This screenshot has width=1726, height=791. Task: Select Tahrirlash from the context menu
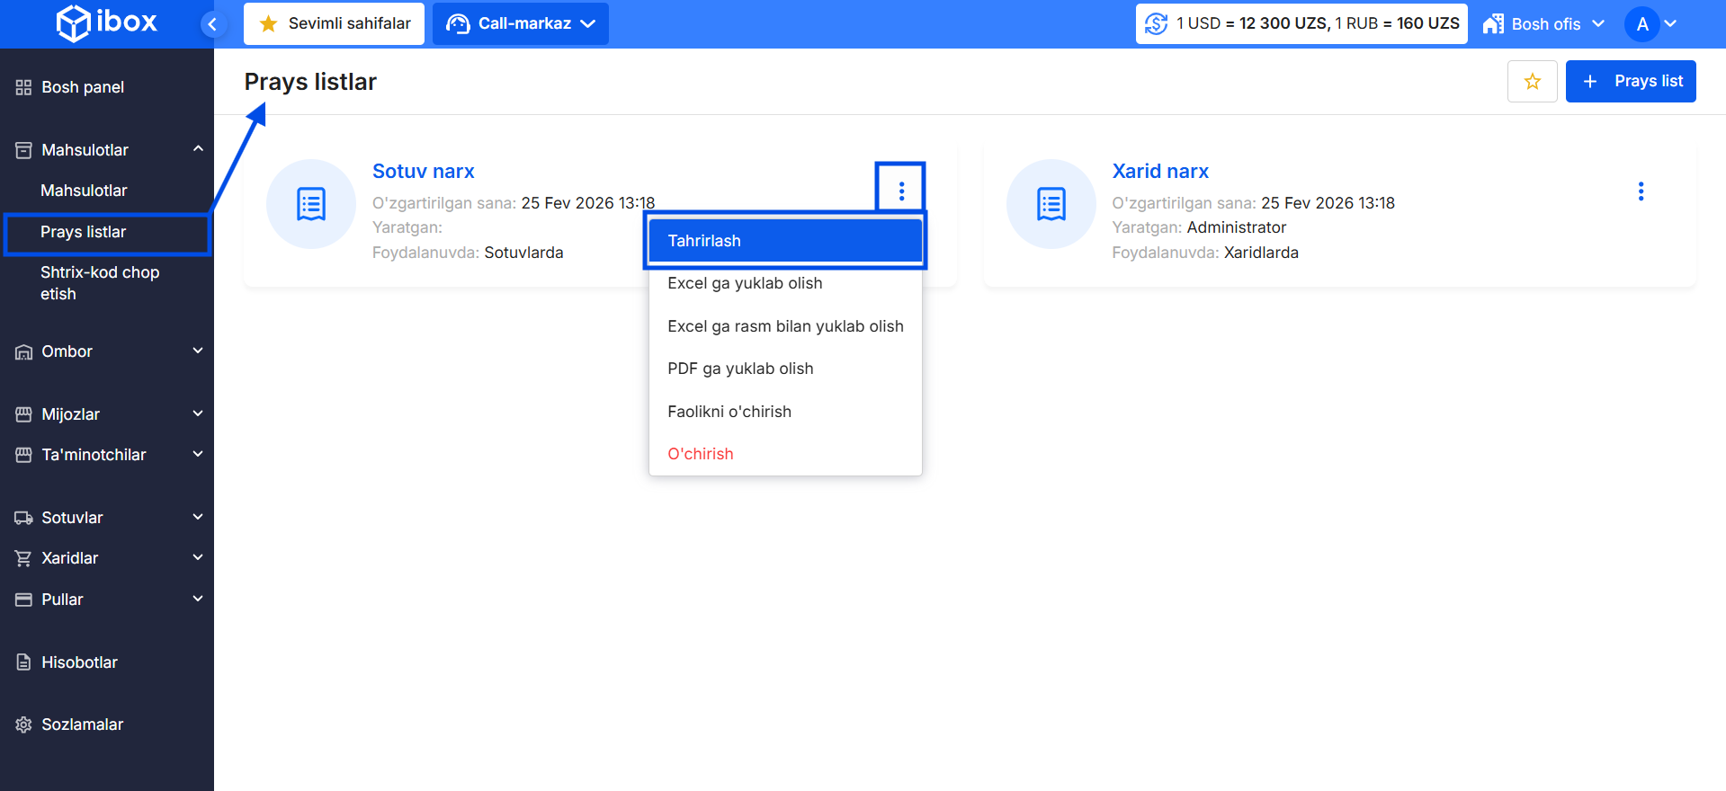784,241
